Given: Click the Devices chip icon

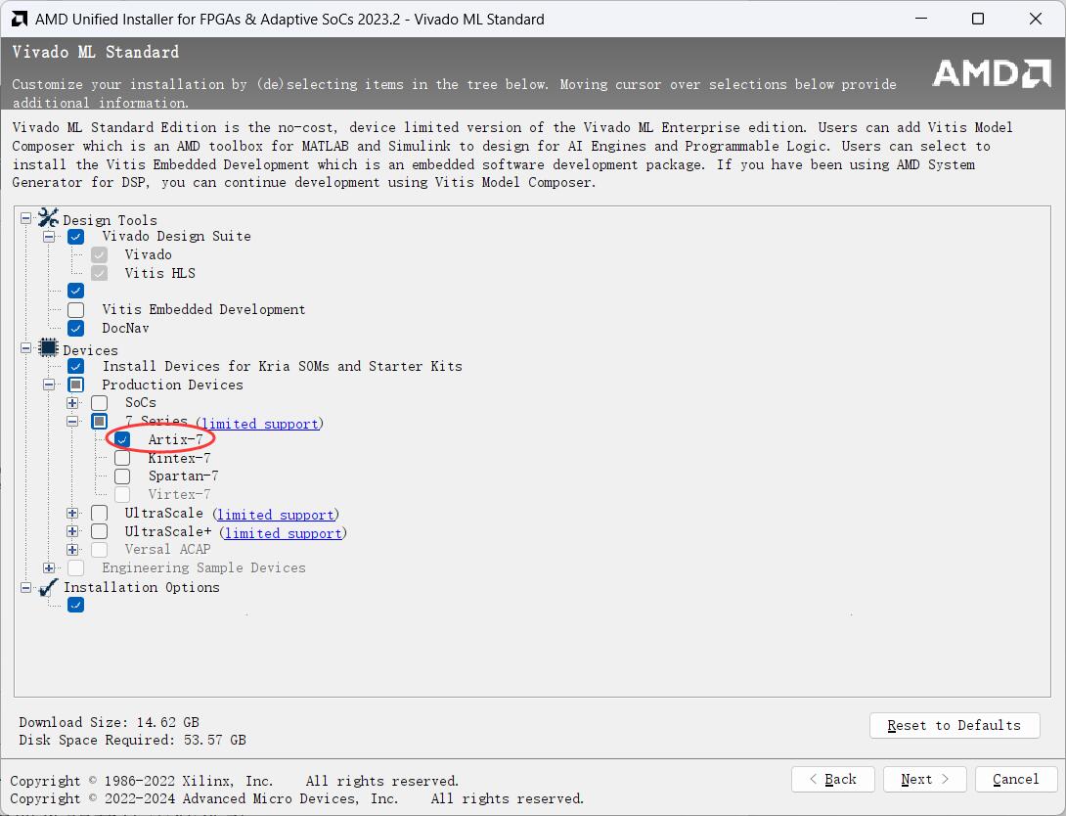Looking at the screenshot, I should [x=49, y=349].
